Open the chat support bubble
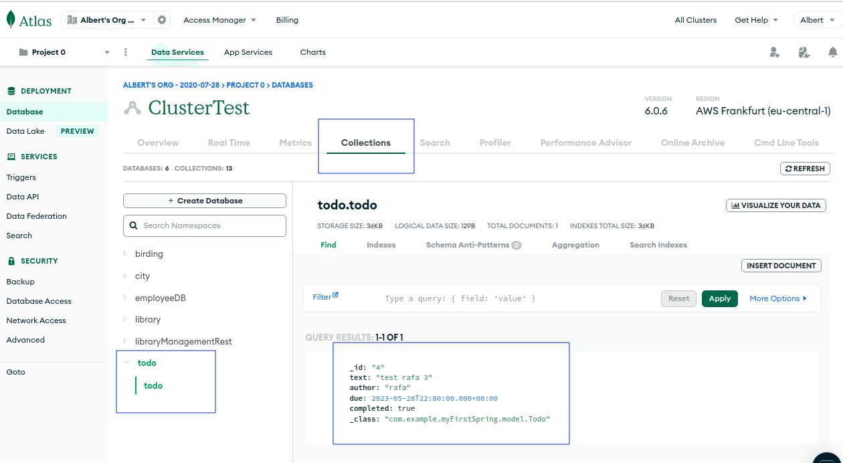Image resolution: width=843 pixels, height=463 pixels. click(x=828, y=458)
